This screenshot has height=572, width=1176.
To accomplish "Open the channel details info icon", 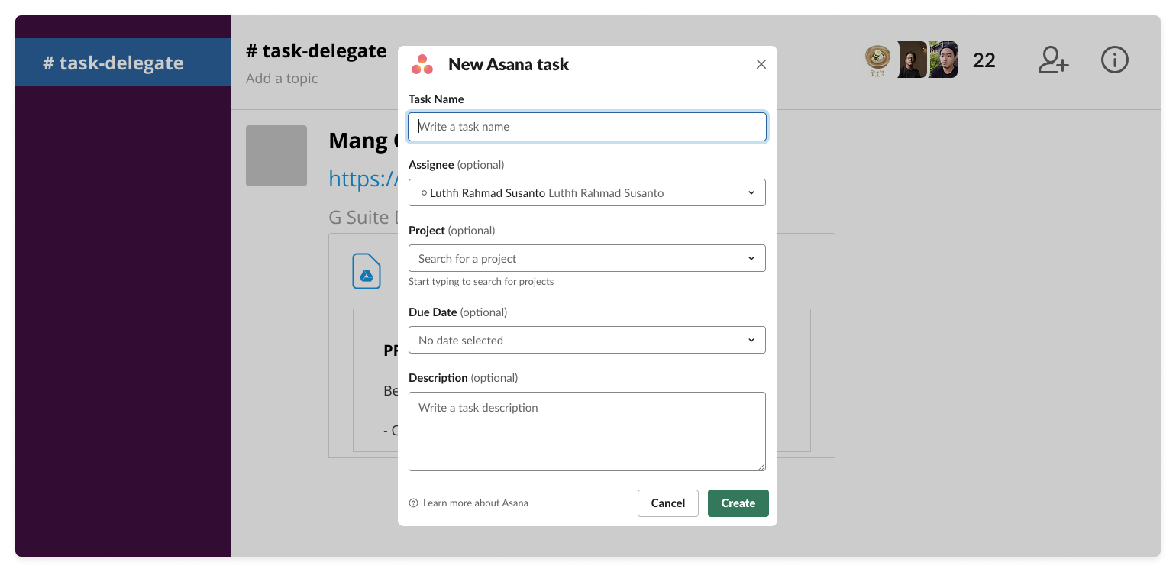I will (1115, 60).
